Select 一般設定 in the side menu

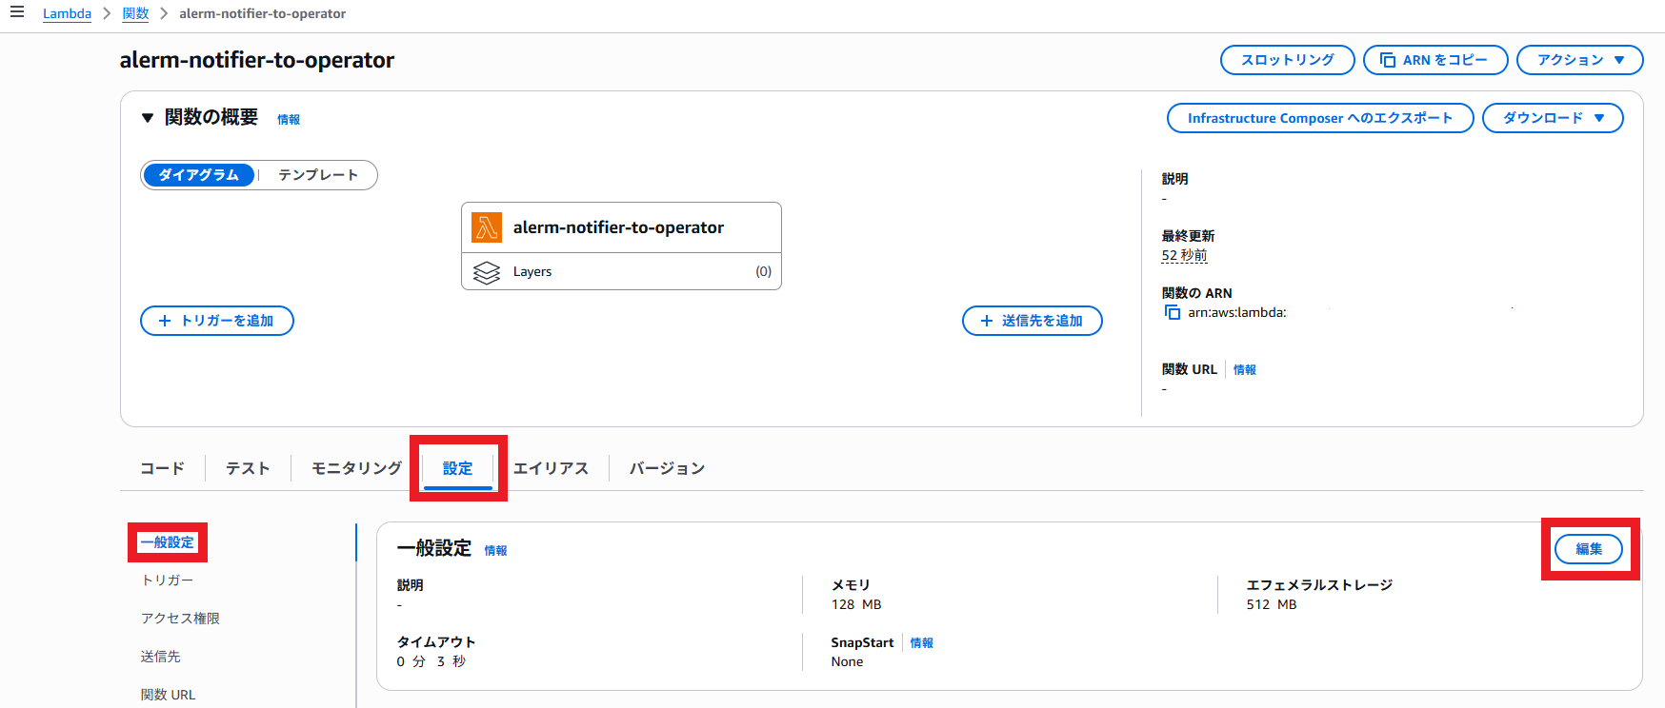point(168,542)
